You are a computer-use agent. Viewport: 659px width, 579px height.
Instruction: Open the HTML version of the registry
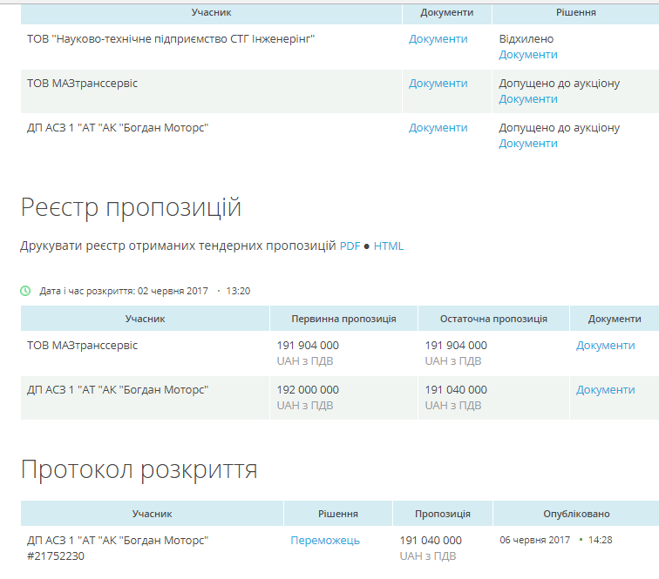pos(389,246)
